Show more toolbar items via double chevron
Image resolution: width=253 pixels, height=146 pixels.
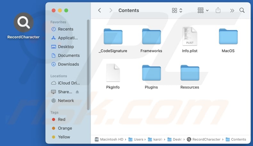[x=232, y=11]
